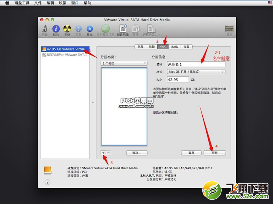Select the partition block in the layout map
The height and width of the screenshot is (204, 273).
tap(124, 106)
